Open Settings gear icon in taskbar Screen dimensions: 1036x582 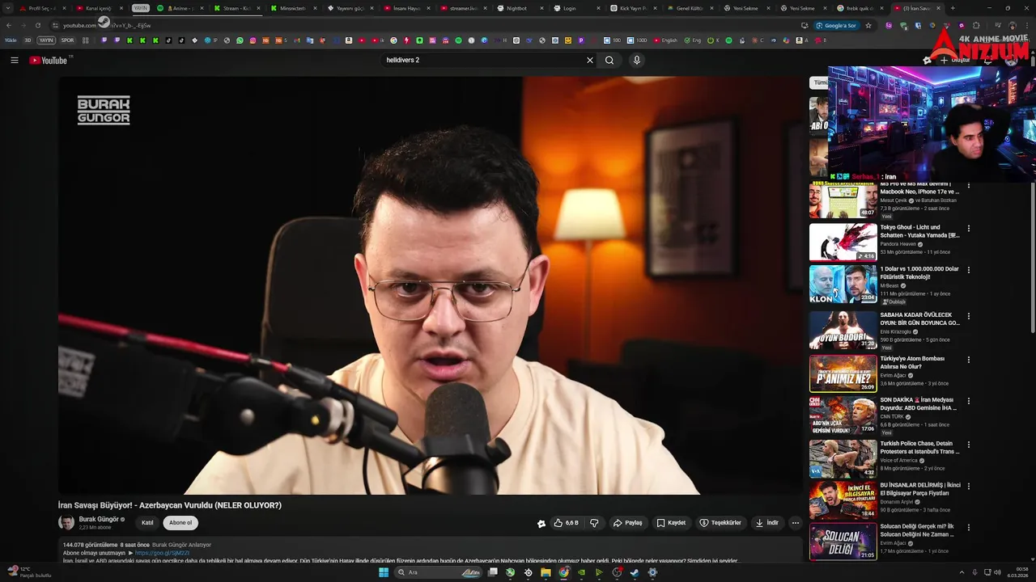coord(652,572)
